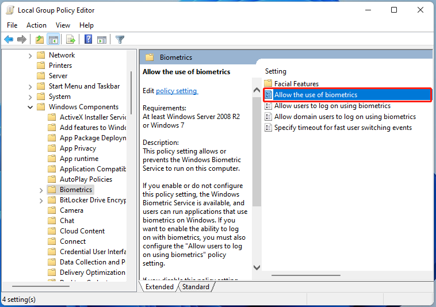Open Help via the question mark icon
The height and width of the screenshot is (307, 436).
pos(89,40)
